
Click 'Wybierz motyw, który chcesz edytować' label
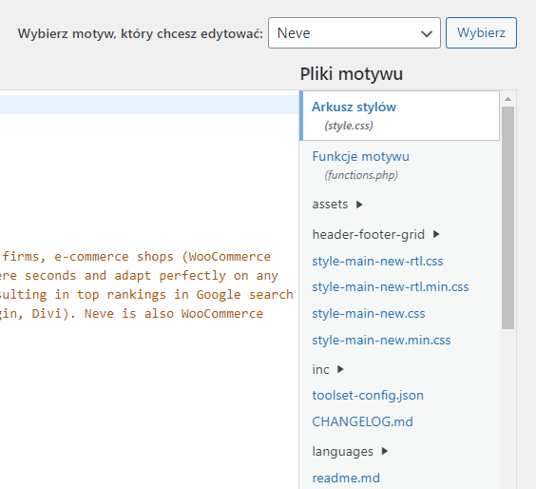(x=141, y=33)
